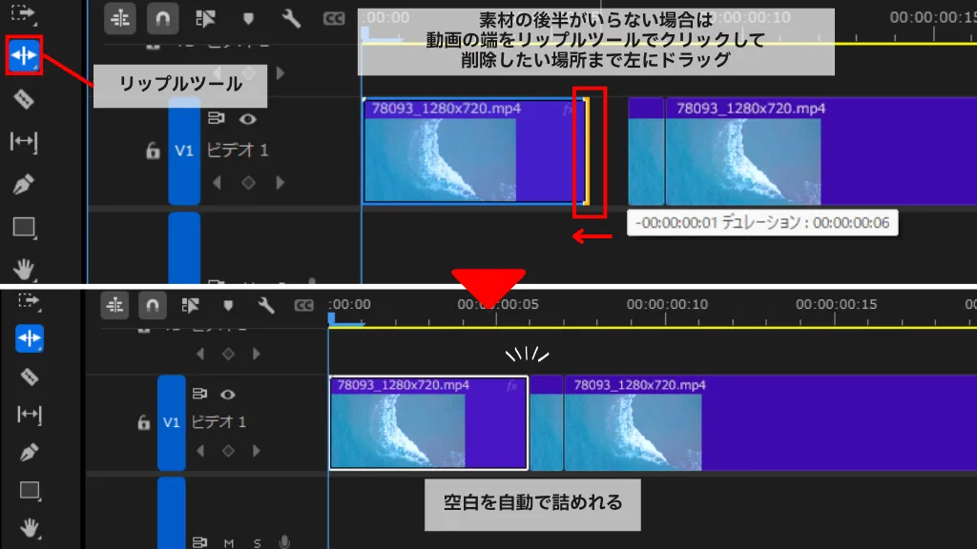
Task: Select the Track Select Forward tool in the lower screenshot
Action: tap(29, 301)
